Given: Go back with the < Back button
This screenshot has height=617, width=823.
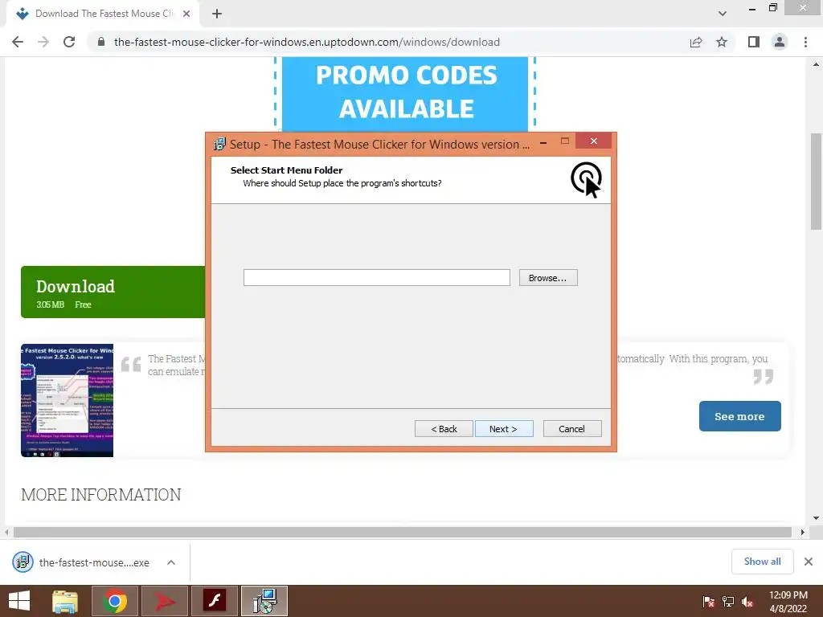Looking at the screenshot, I should click(x=444, y=429).
